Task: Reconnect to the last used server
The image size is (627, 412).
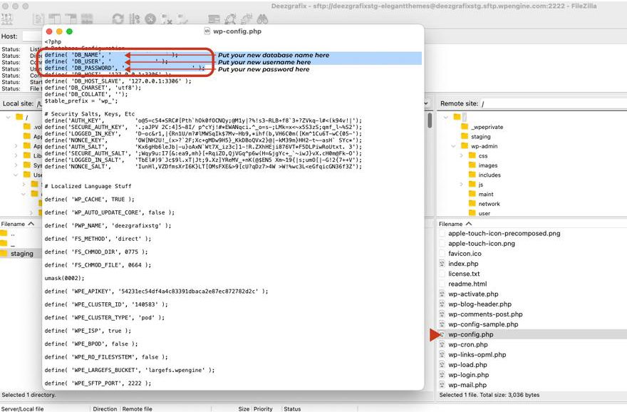Action: (x=181, y=19)
